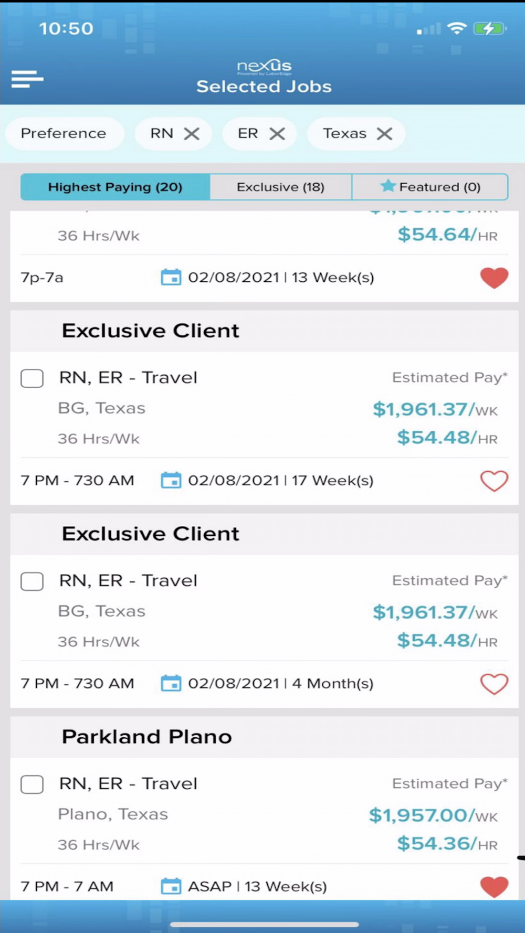
Task: Unfavorite the Parkland Plano job heart
Action: 494,887
